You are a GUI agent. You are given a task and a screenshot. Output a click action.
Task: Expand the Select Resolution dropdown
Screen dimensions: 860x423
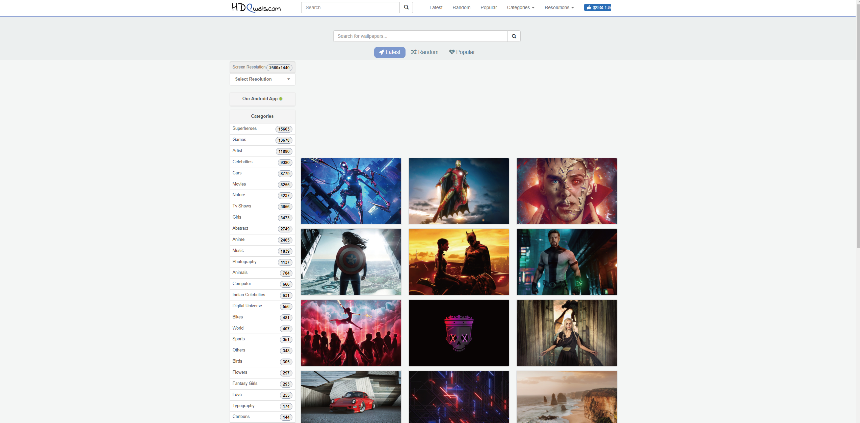(x=262, y=79)
